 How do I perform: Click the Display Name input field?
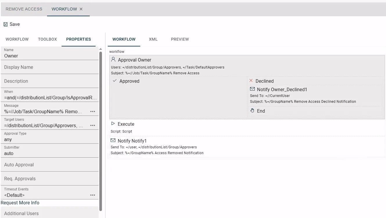point(50,67)
